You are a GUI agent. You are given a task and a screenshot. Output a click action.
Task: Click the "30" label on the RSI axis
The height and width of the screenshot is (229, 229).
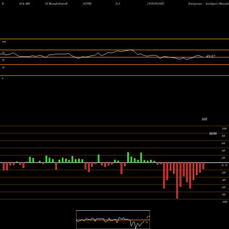click(3, 67)
